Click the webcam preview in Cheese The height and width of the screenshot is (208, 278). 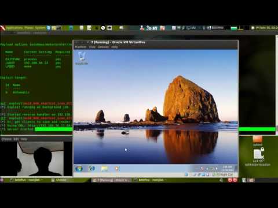click(x=41, y=159)
